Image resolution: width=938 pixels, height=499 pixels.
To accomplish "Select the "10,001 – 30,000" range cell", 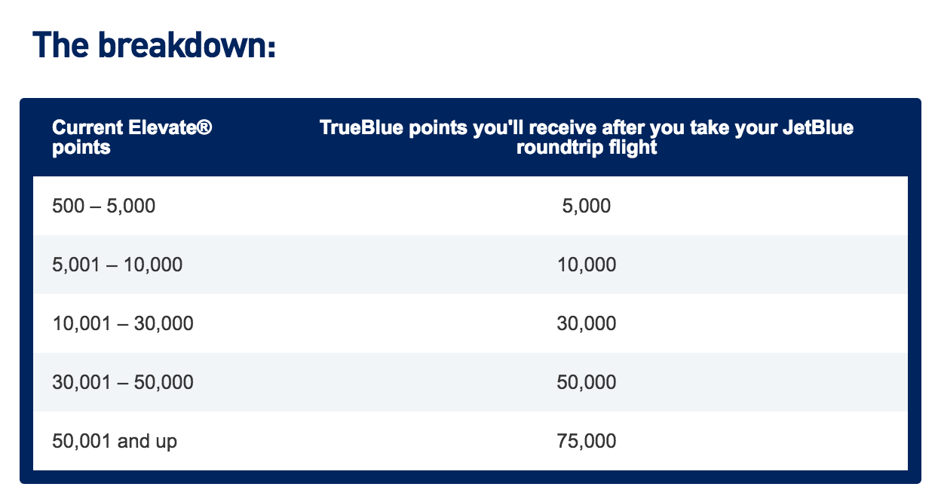I will click(123, 323).
